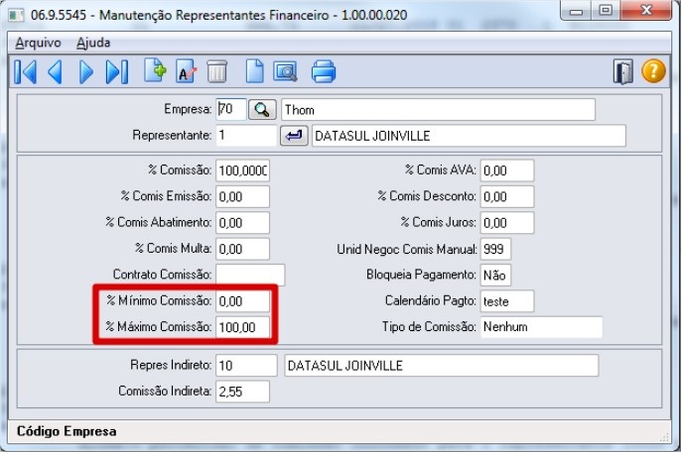Image resolution: width=681 pixels, height=452 pixels.
Task: Click the modify record icon
Action: coord(187,71)
